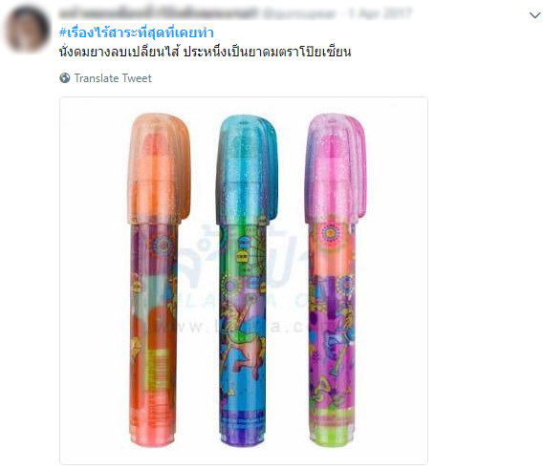
Task: Open the attached eraser pens photo
Action: (244, 281)
